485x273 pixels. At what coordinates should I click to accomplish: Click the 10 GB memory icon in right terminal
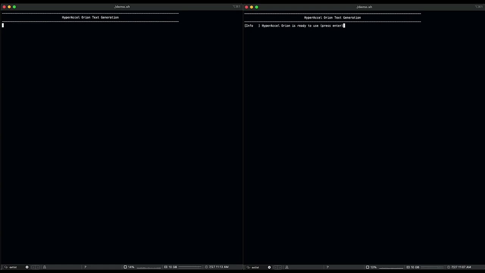pos(408,267)
